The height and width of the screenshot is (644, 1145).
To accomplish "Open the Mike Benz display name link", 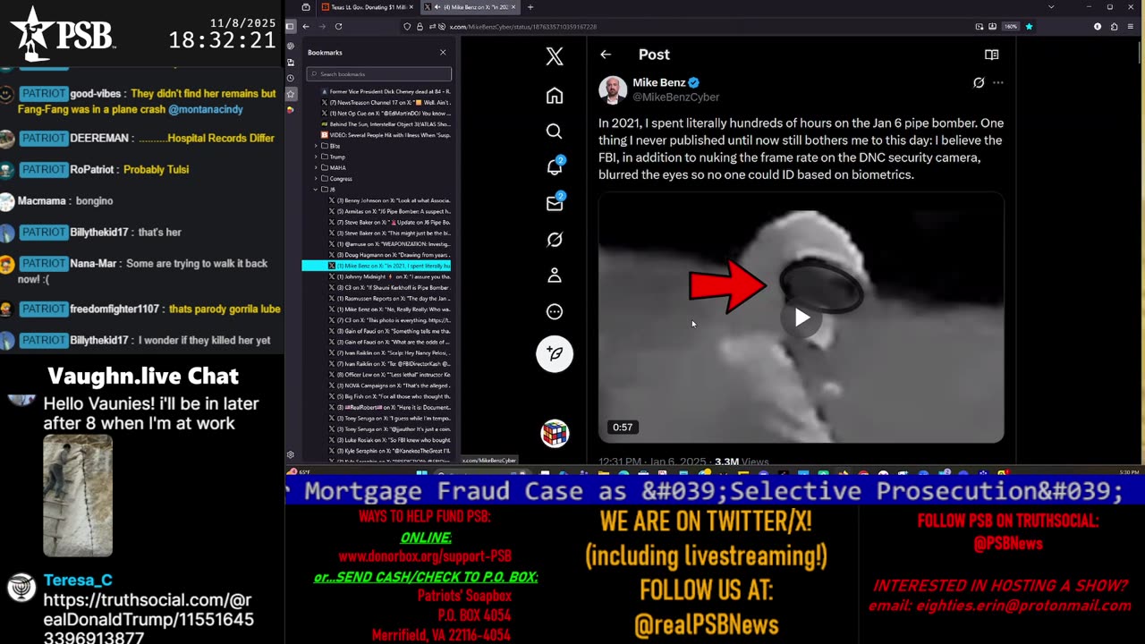I will point(659,82).
